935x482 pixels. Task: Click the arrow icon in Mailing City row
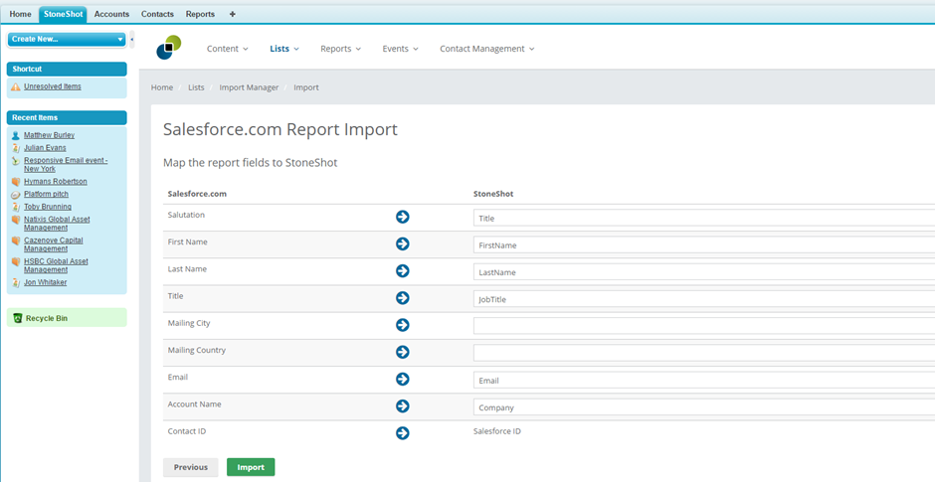point(403,325)
